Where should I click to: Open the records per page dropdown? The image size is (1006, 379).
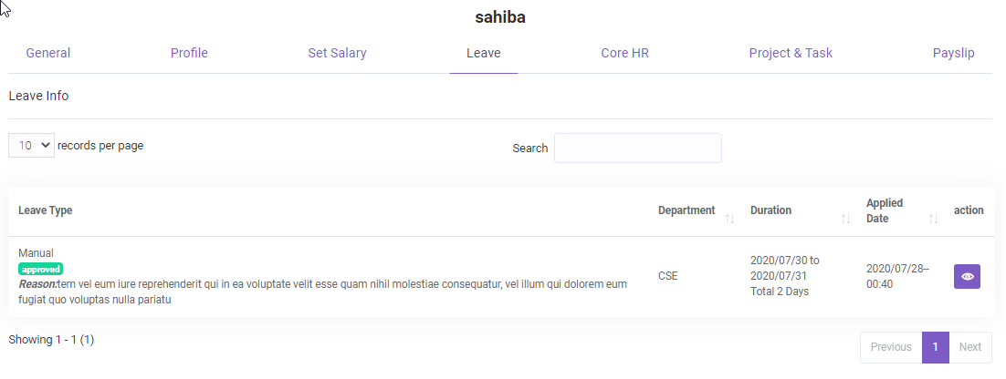[x=31, y=145]
